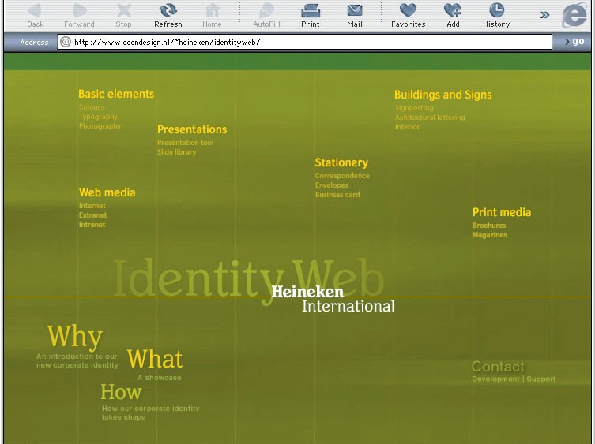Open the Achitectural lettering link
The height and width of the screenshot is (444, 595).
(x=430, y=118)
